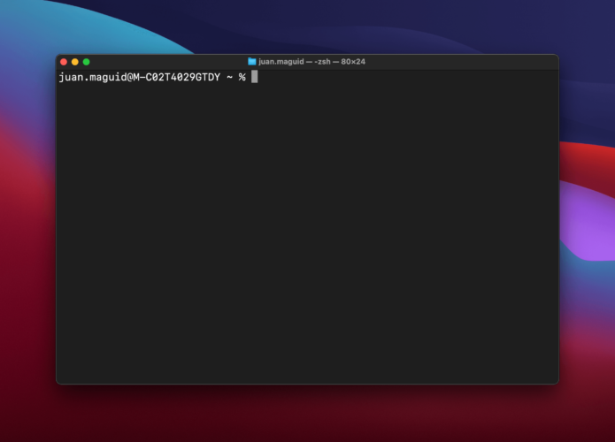615x442 pixels.
Task: Click the username "juan.maguid" in the prompt
Action: point(91,77)
